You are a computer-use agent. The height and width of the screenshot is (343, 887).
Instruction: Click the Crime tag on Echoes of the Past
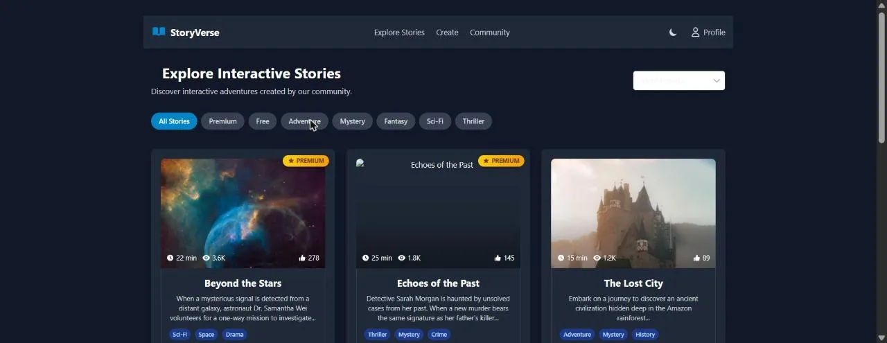click(439, 335)
